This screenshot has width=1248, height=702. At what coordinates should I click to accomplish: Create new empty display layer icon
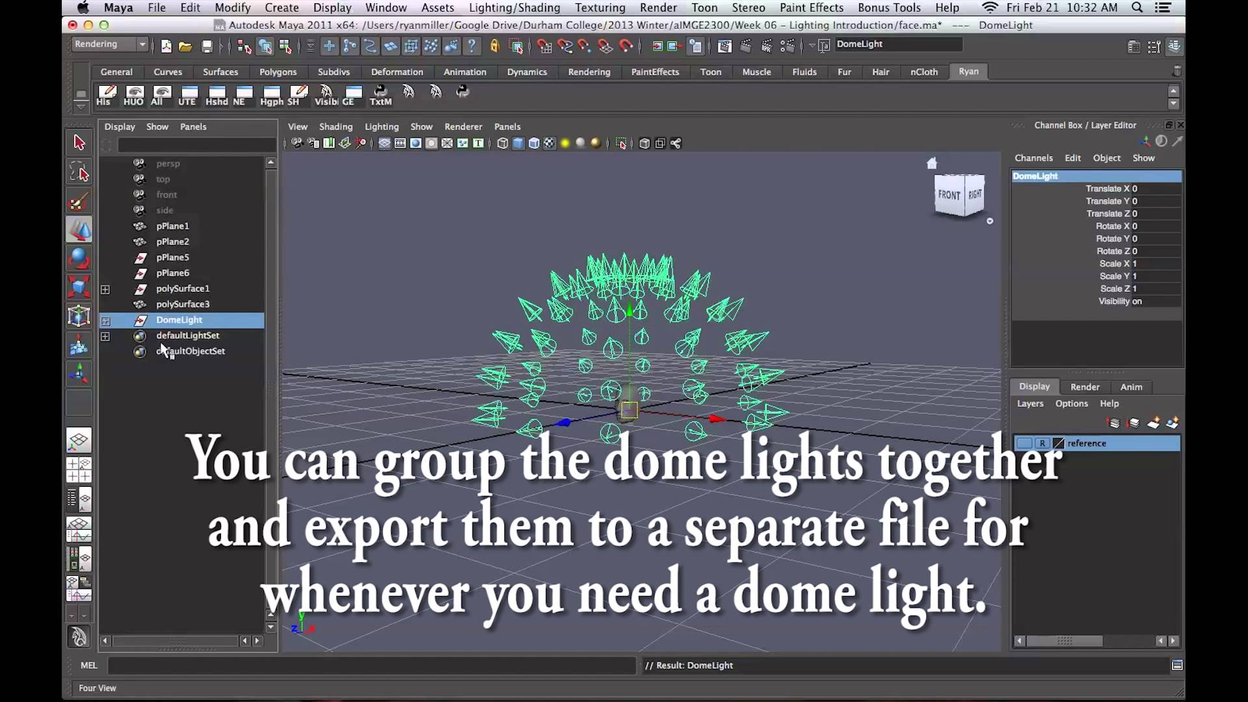[x=1153, y=423]
